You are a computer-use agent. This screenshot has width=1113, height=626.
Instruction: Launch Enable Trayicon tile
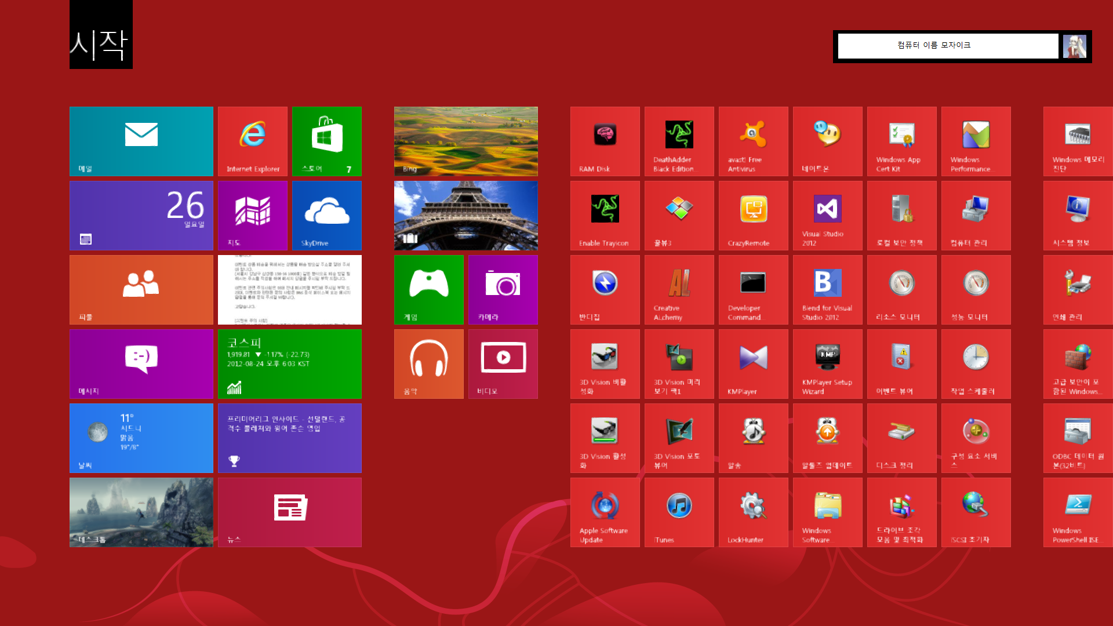[605, 216]
